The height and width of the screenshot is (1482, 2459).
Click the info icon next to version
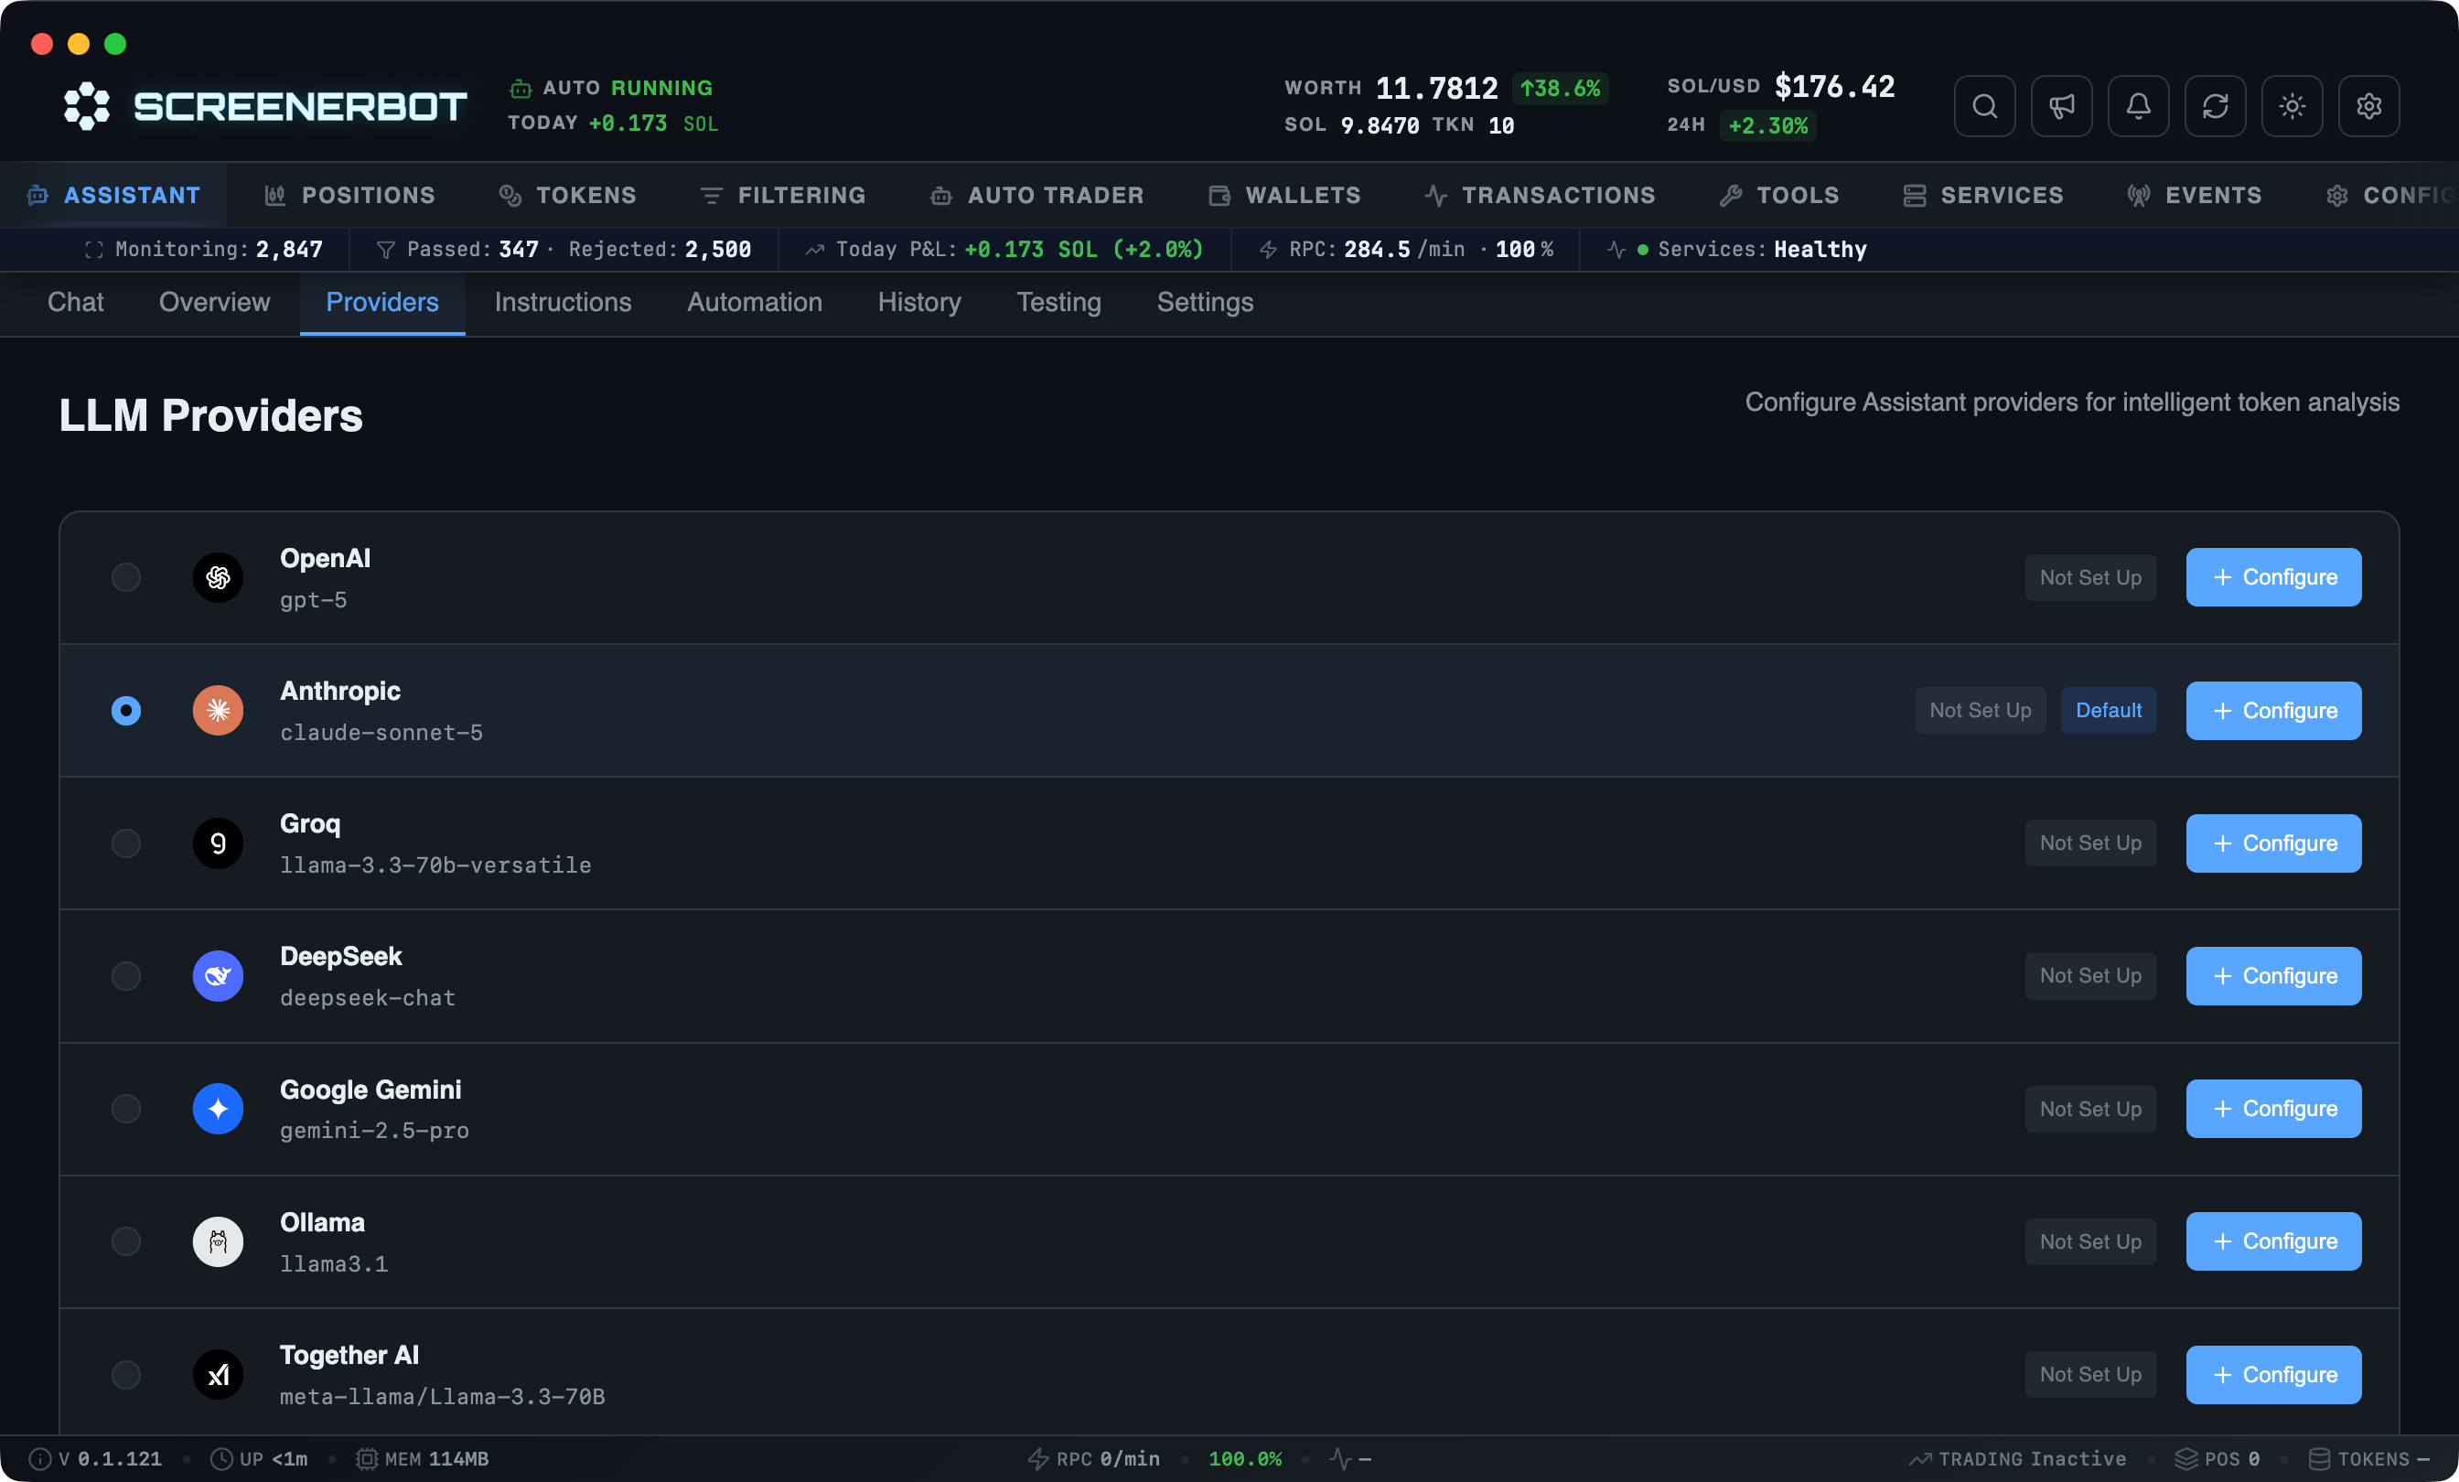pyautogui.click(x=40, y=1459)
